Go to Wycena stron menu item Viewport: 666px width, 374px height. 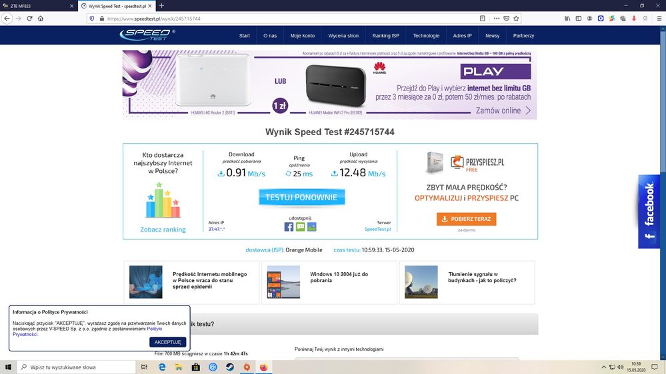343,36
